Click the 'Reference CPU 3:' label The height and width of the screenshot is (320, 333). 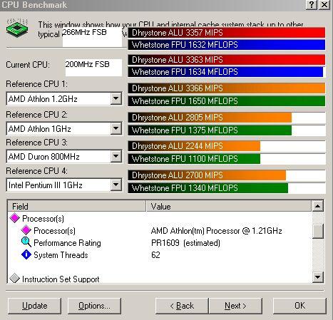click(36, 143)
